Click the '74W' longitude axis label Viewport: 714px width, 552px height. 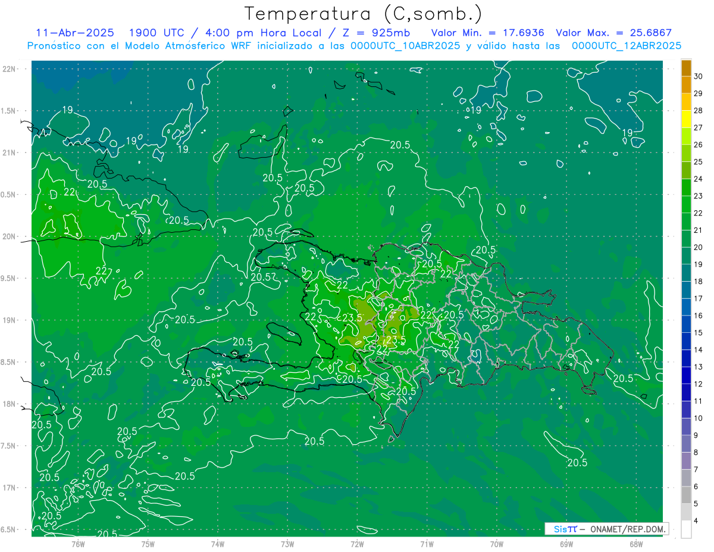pos(218,544)
